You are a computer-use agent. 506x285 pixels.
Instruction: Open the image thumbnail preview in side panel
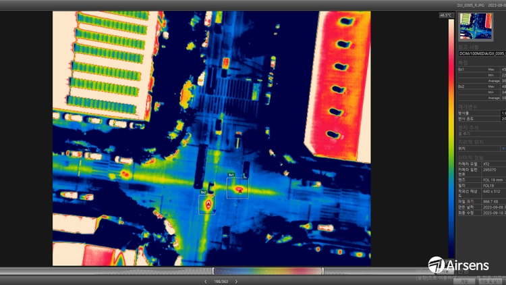[x=476, y=26]
